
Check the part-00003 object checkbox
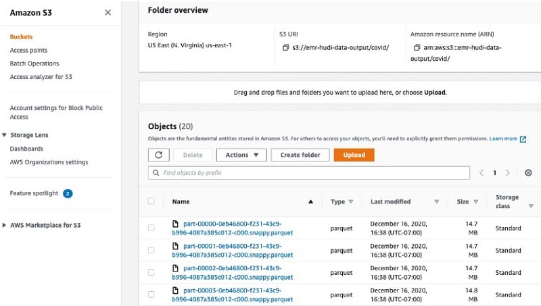[x=151, y=295]
